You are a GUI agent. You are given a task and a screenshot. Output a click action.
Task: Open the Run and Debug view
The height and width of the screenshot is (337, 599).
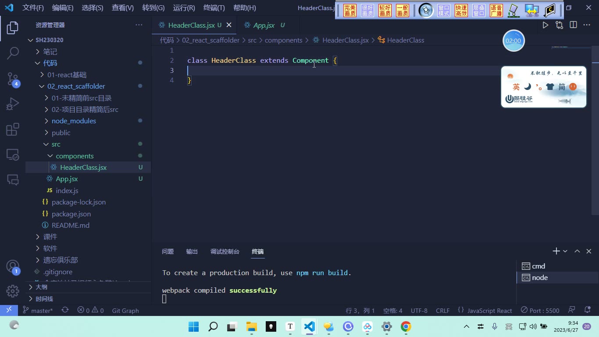click(13, 104)
